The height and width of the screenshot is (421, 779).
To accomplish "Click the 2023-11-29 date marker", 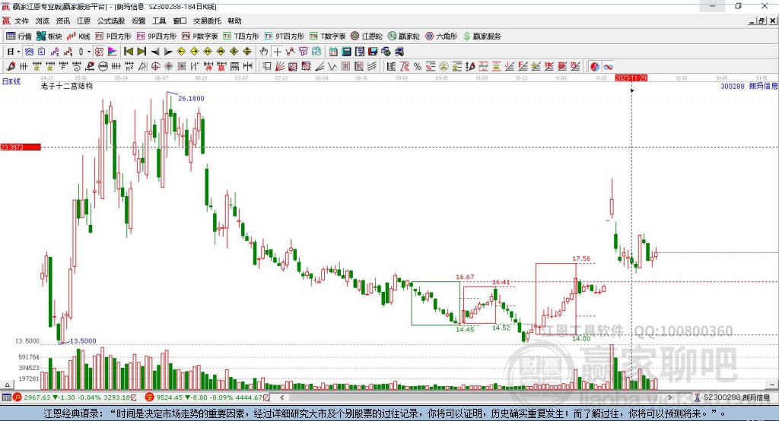I will coord(631,78).
